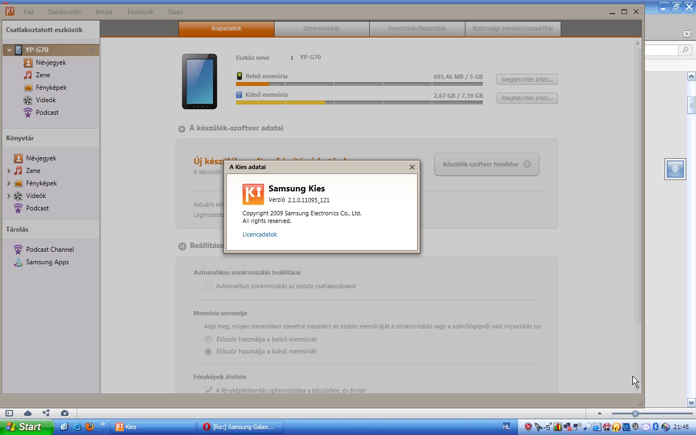Image resolution: width=696 pixels, height=435 pixels.
Task: Select 'Először használja a belső memóriát'
Action: tap(208, 339)
